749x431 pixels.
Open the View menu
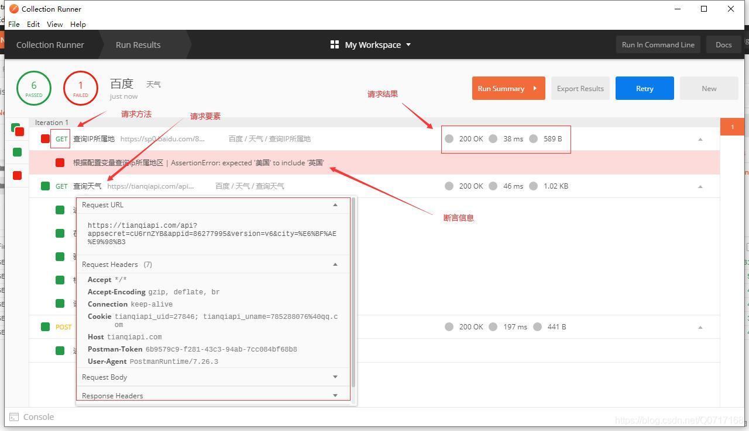(x=55, y=24)
